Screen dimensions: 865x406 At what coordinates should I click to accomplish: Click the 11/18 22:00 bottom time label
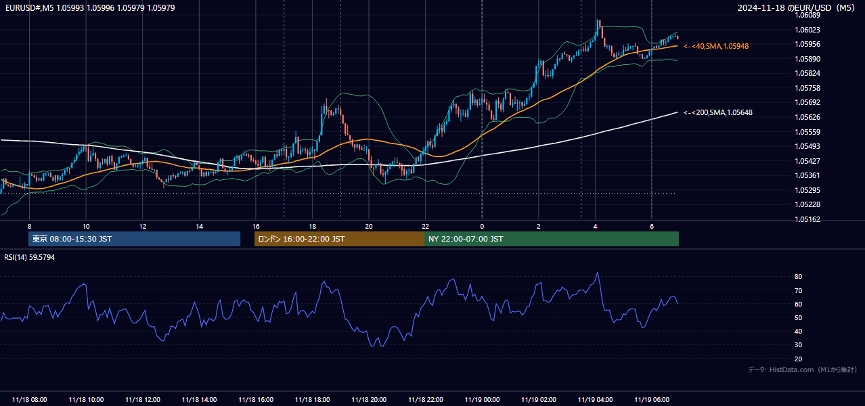(425, 400)
